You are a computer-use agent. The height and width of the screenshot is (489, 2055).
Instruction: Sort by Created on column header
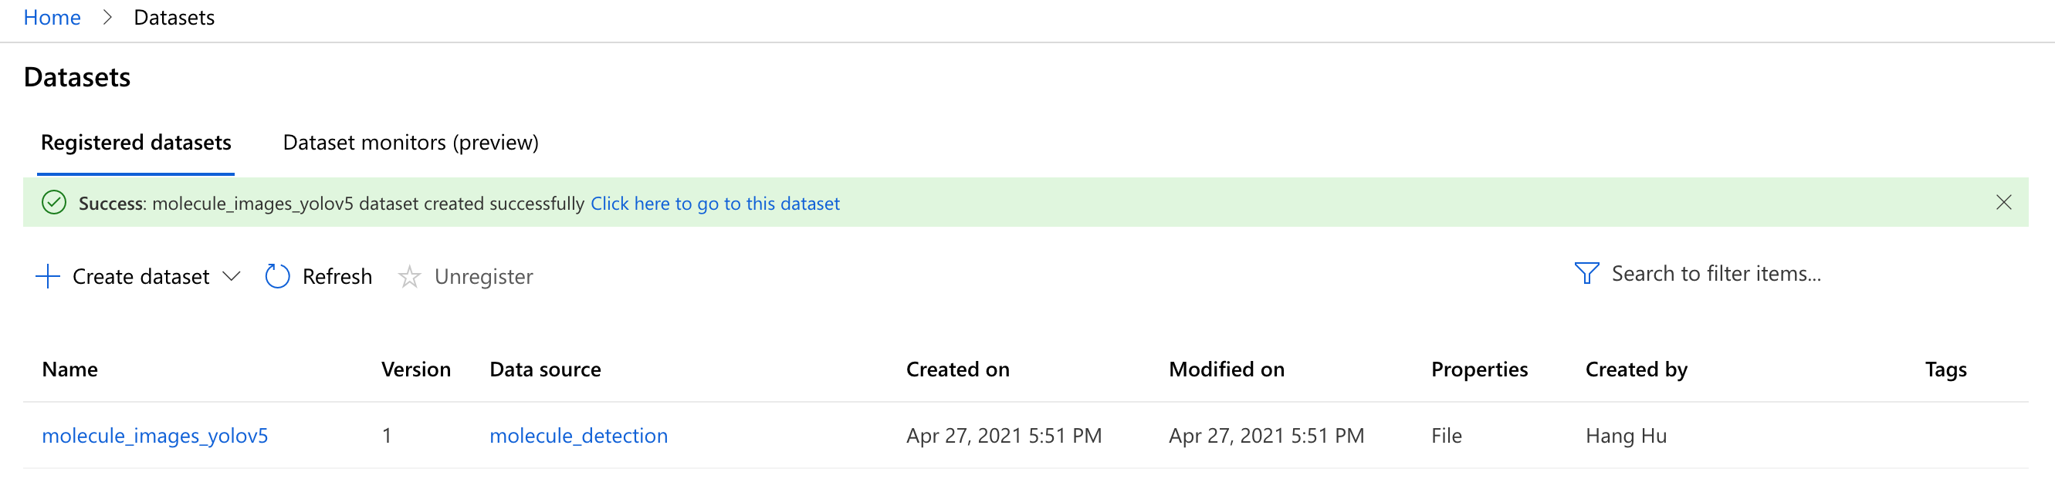click(x=957, y=369)
